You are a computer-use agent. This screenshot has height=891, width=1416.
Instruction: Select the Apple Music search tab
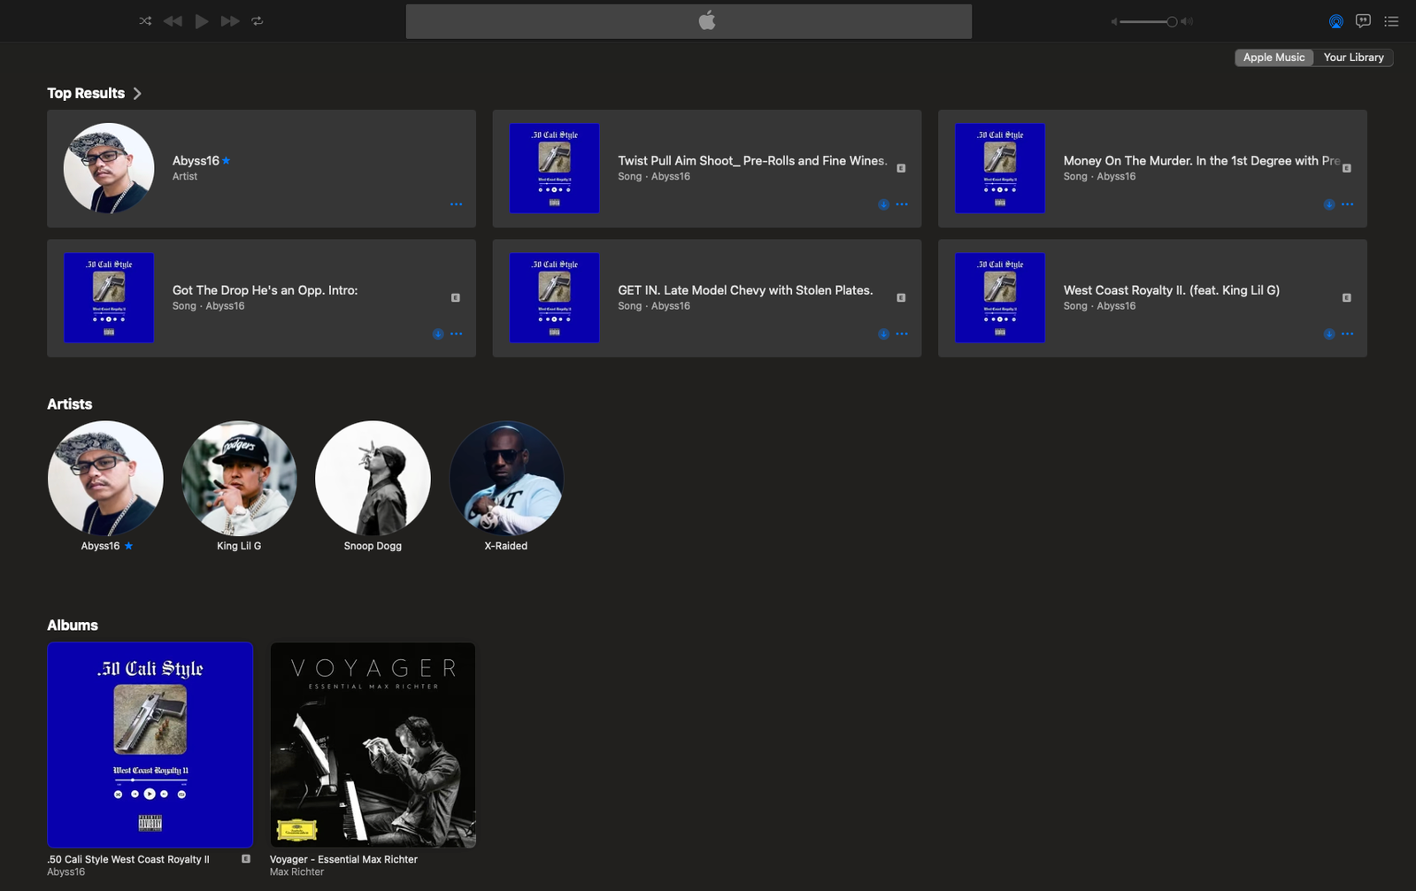tap(1274, 58)
